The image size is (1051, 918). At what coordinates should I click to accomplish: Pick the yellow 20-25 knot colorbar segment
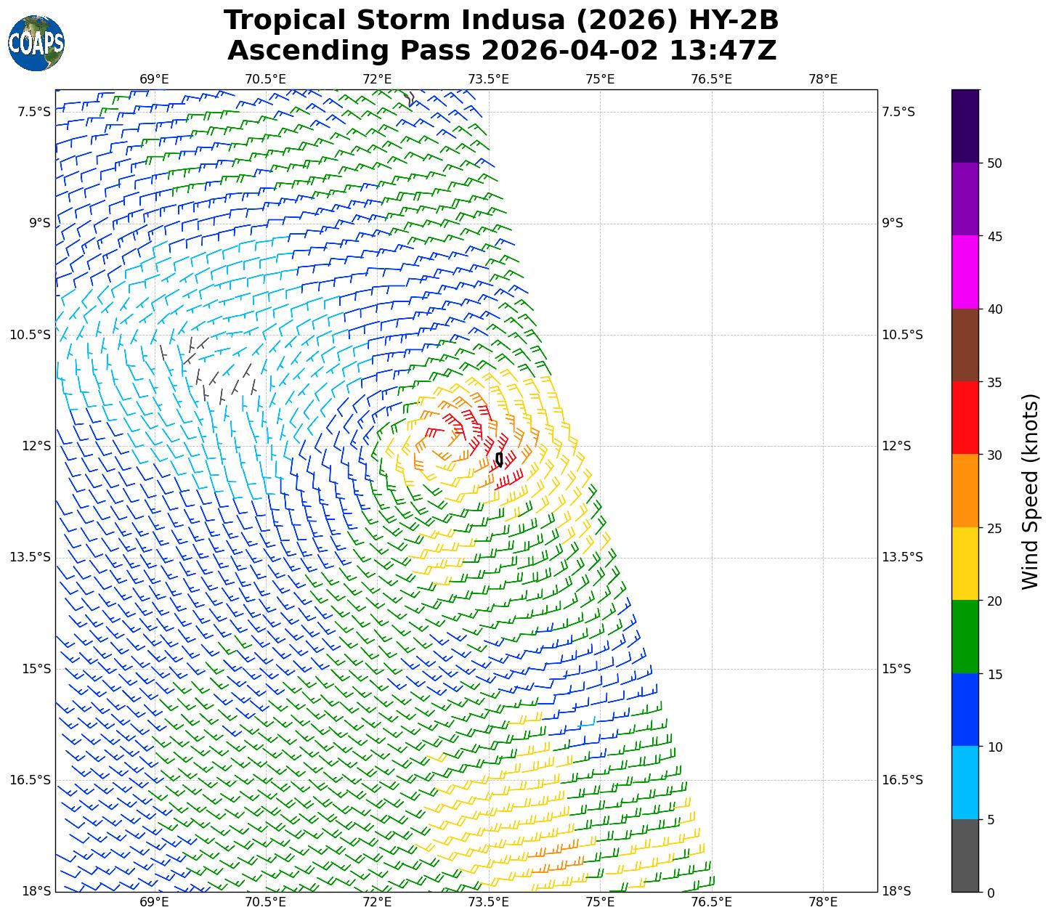point(965,564)
